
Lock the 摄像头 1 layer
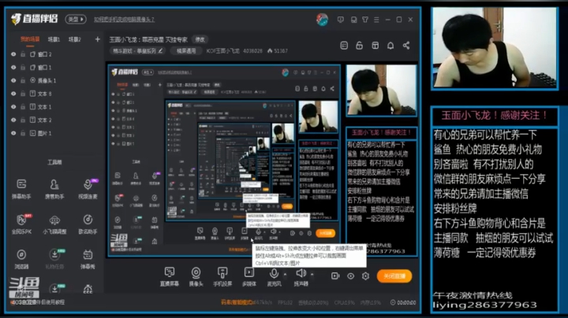click(23, 80)
